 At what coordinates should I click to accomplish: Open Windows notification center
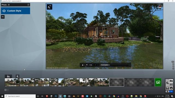(172, 96)
